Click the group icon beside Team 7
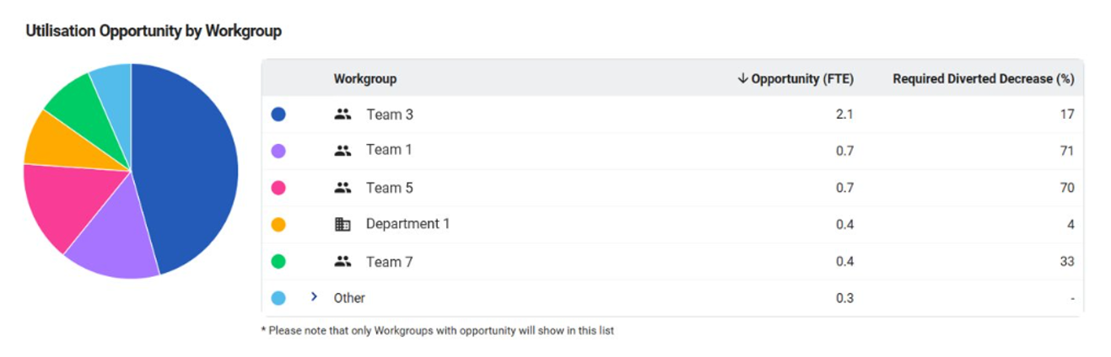This screenshot has width=1111, height=357. 342,262
